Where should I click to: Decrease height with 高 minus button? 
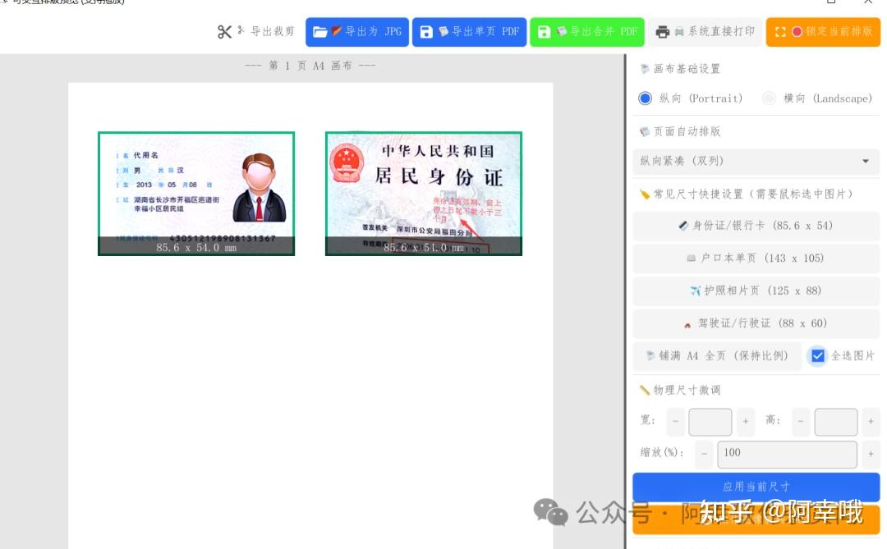[x=801, y=421]
